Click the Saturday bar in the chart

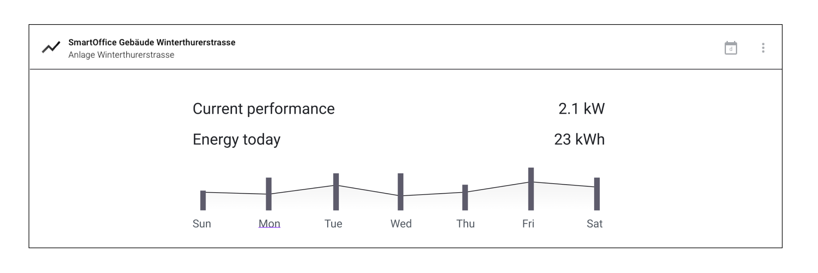pos(597,194)
